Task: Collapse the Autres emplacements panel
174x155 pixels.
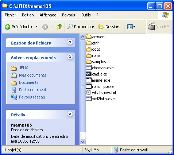Action: click(x=70, y=57)
